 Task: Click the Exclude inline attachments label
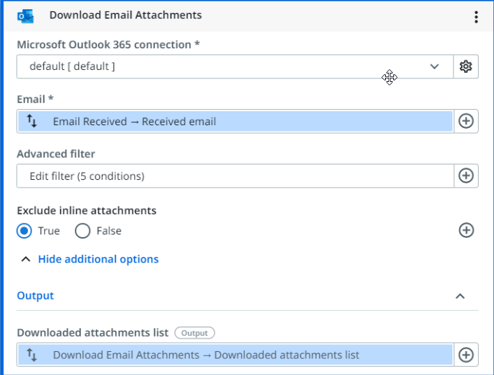[x=87, y=211]
